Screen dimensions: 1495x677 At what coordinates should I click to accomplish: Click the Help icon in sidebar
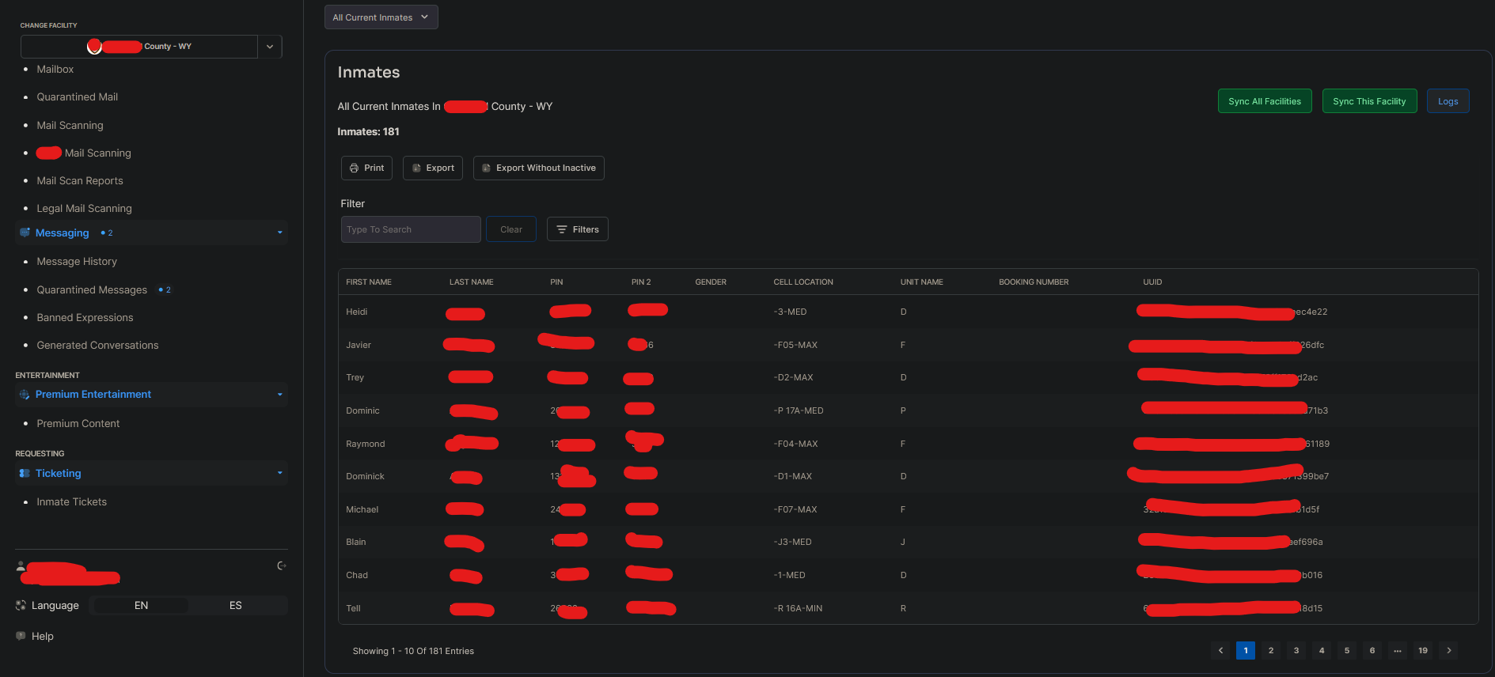[x=21, y=636]
